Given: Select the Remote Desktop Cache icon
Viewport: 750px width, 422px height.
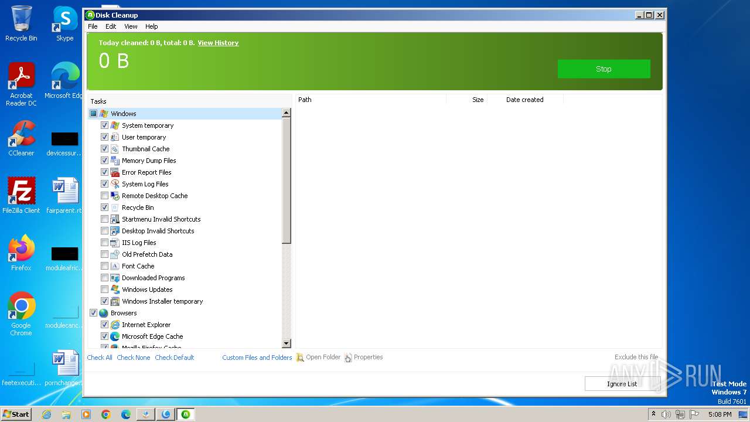Looking at the screenshot, I should [115, 196].
